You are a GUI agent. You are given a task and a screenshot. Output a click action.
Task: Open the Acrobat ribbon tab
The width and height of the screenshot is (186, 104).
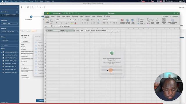99,16
